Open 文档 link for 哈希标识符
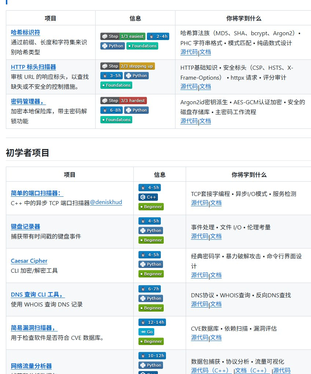Screen dimensions: 311x374 tap(205, 52)
